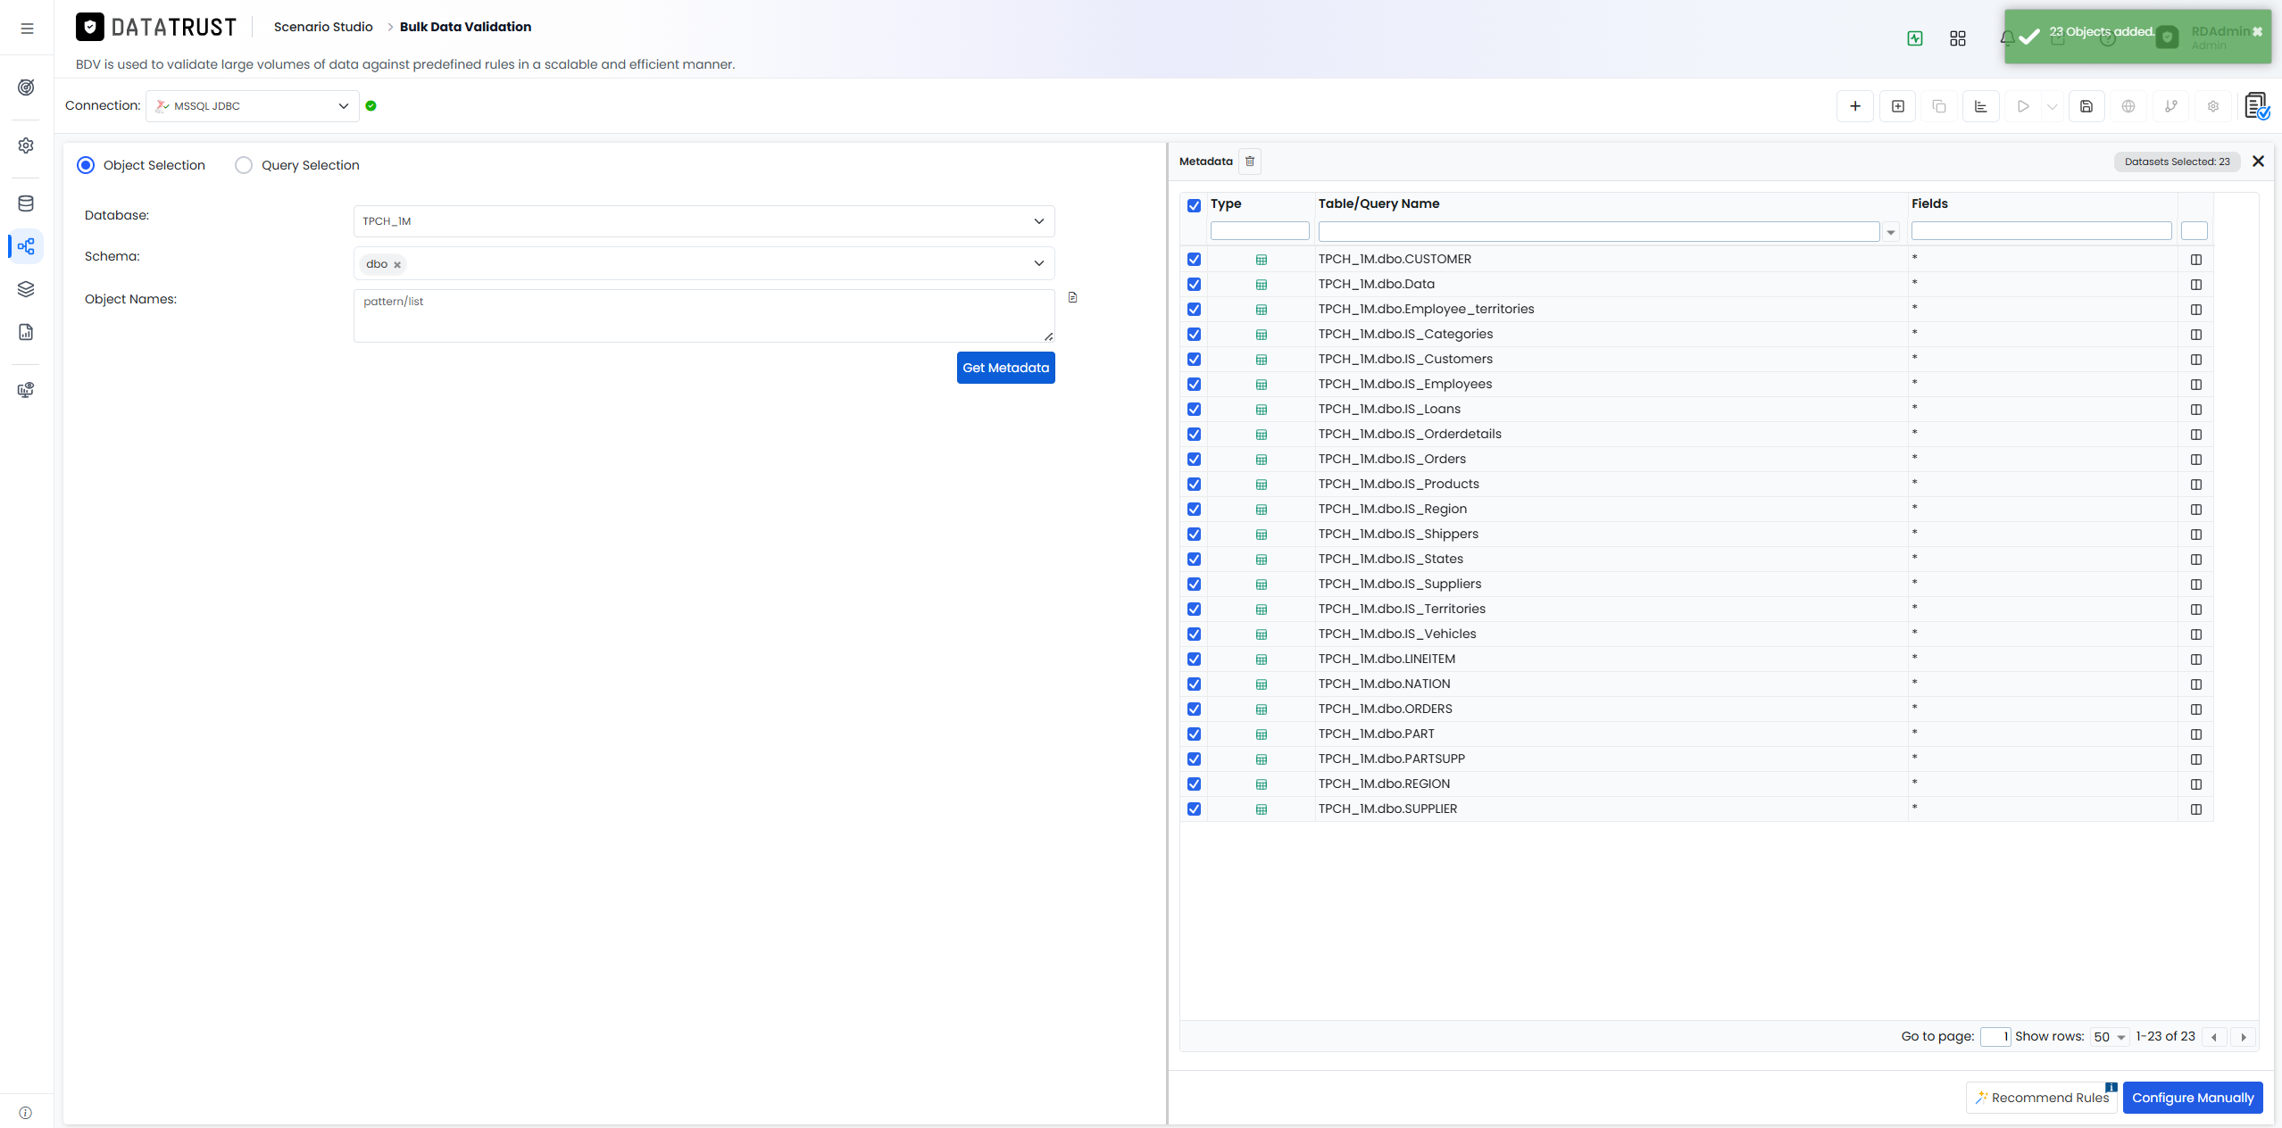Go to previous page arrow
Viewport: 2282px width, 1128px height.
pos(2214,1037)
